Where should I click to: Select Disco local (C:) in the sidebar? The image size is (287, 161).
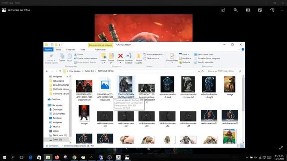[x=60, y=135]
